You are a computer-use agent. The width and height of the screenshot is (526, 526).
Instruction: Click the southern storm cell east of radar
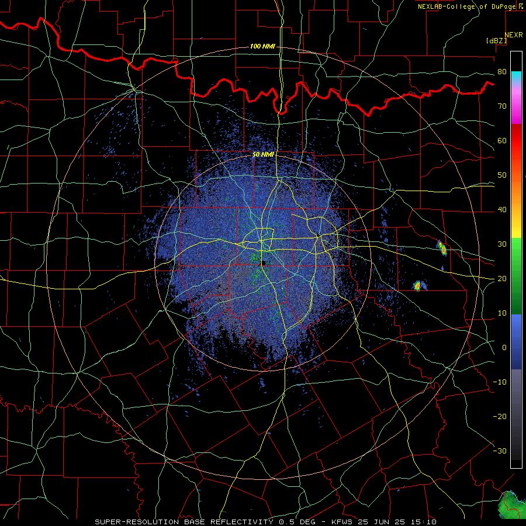pyautogui.click(x=418, y=285)
